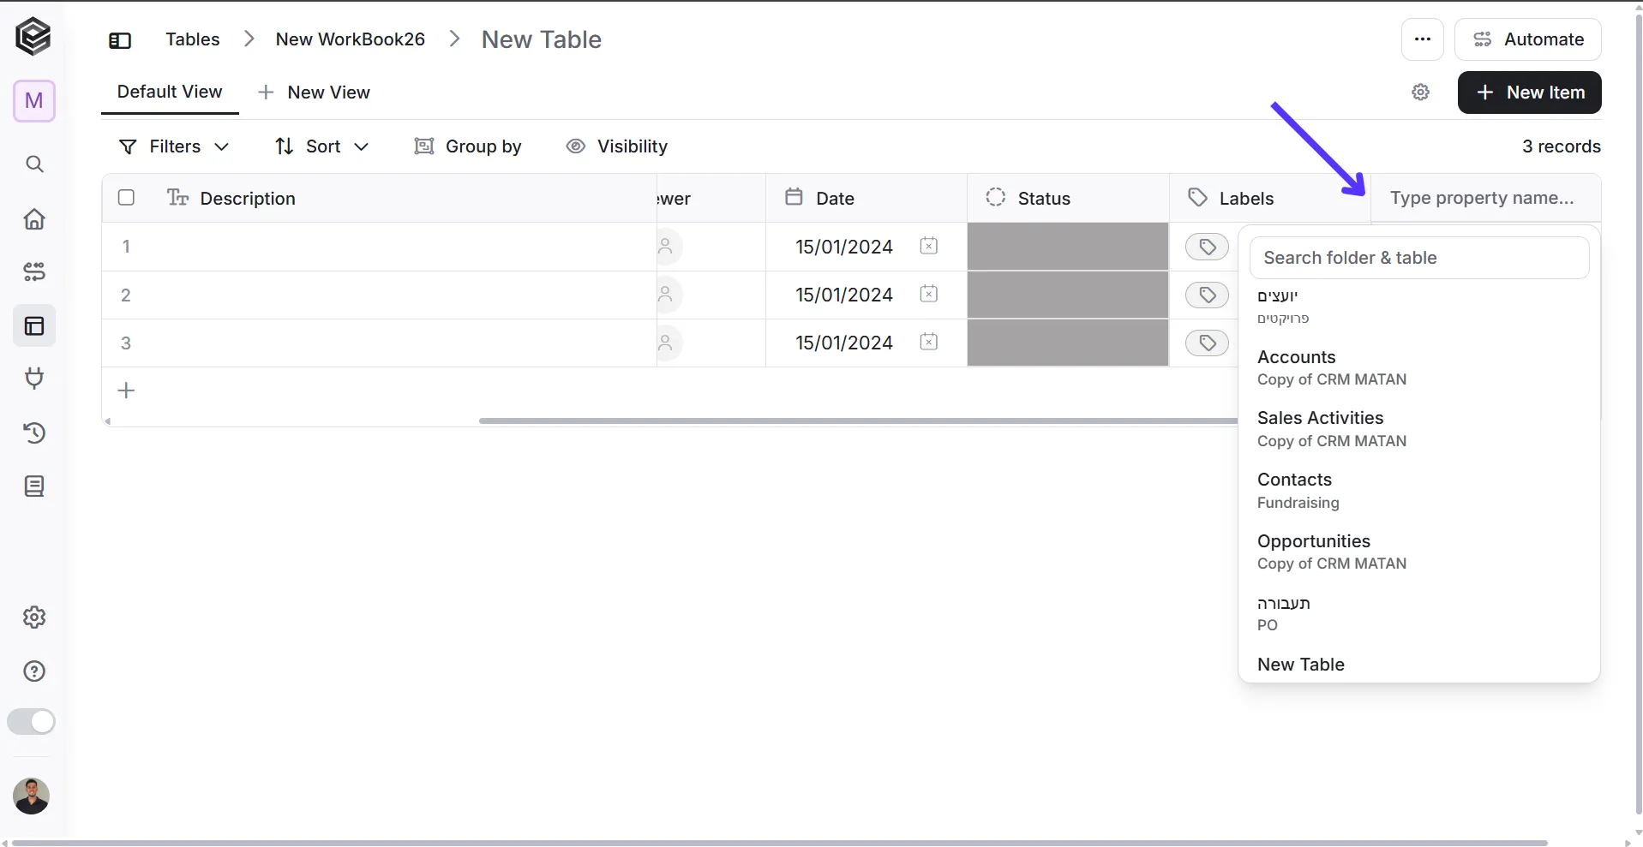Open the history clock icon
1643x847 pixels.
(34, 432)
